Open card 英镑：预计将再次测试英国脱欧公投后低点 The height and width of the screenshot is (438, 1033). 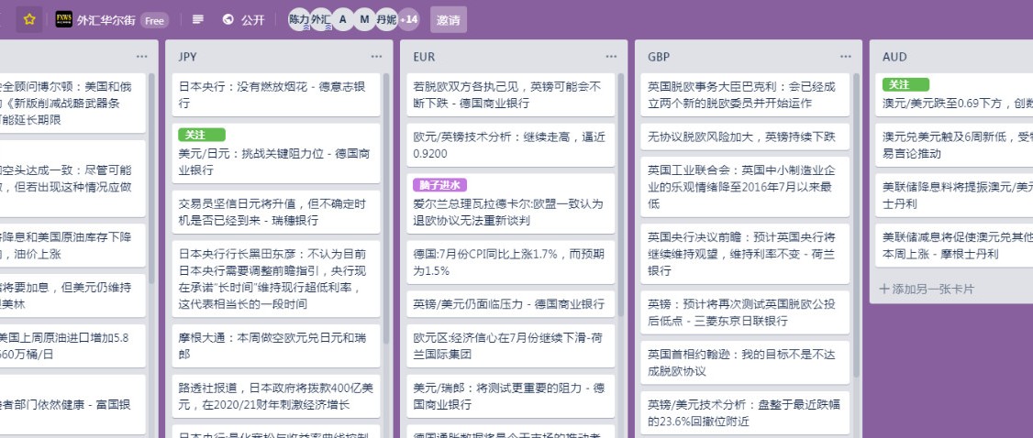click(x=746, y=312)
